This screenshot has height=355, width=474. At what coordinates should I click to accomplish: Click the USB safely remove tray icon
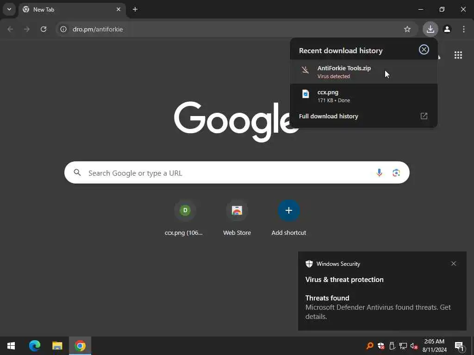click(392, 346)
